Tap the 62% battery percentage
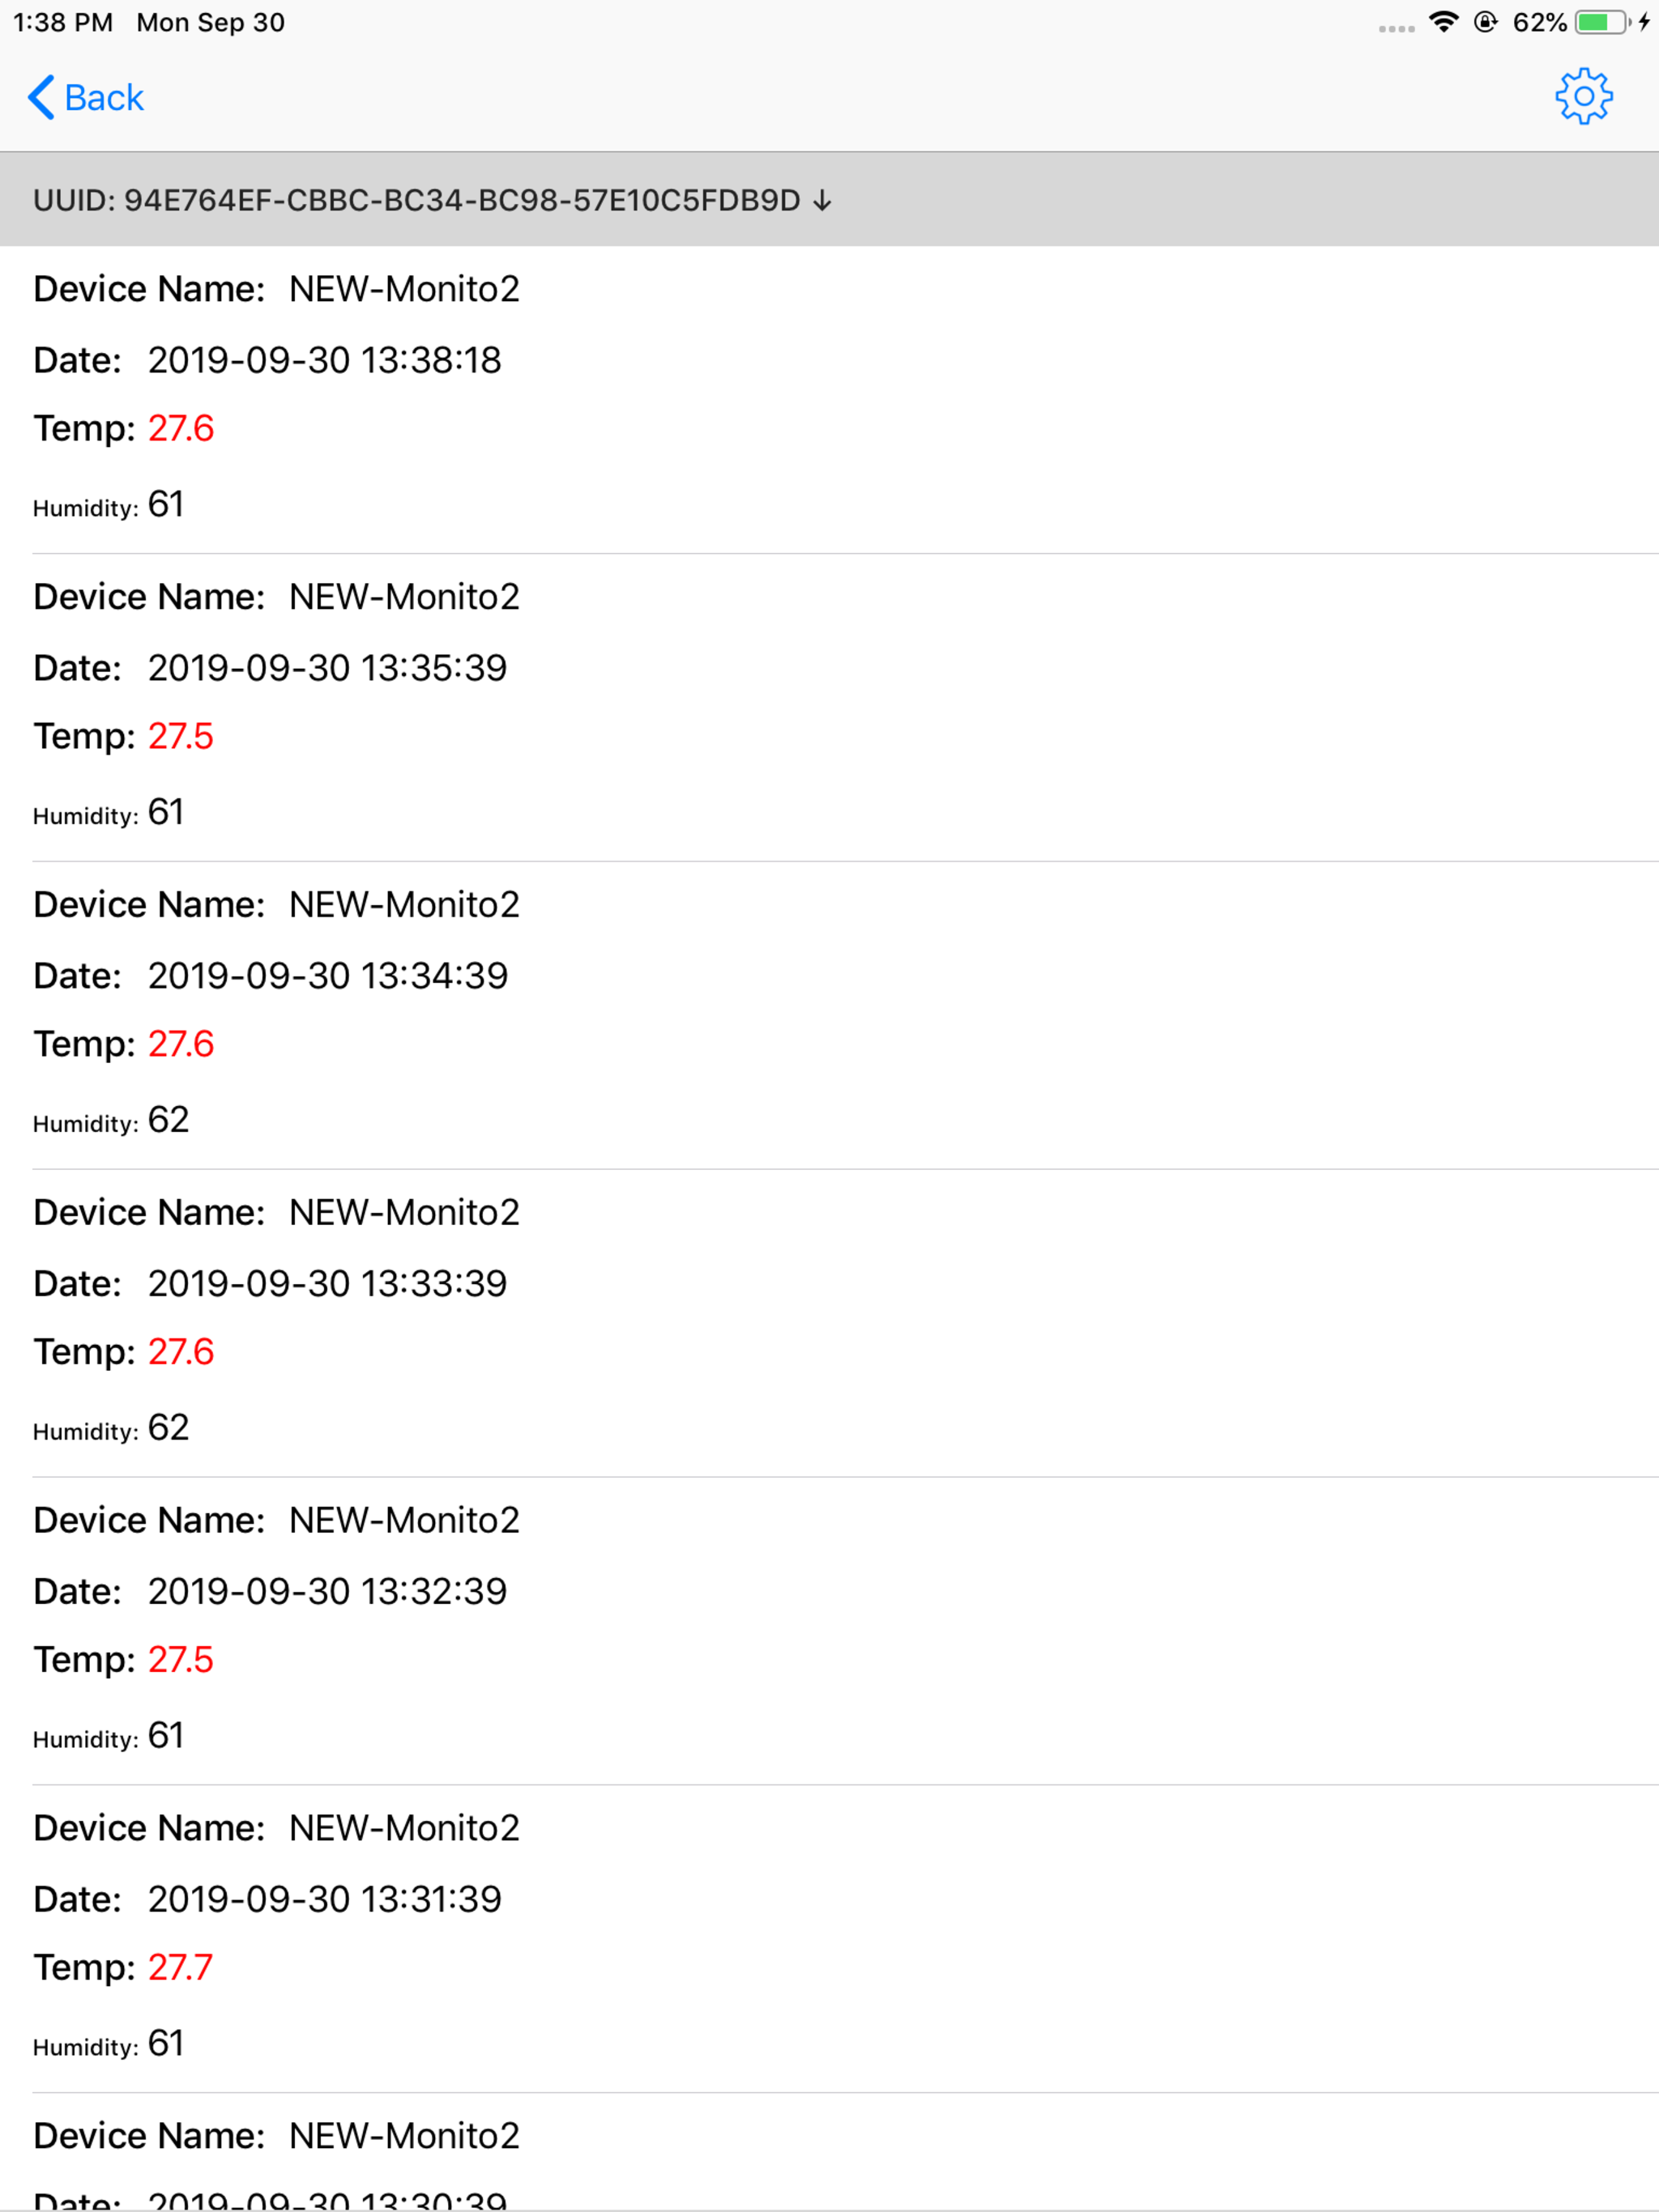This screenshot has width=1659, height=2212. [x=1539, y=22]
